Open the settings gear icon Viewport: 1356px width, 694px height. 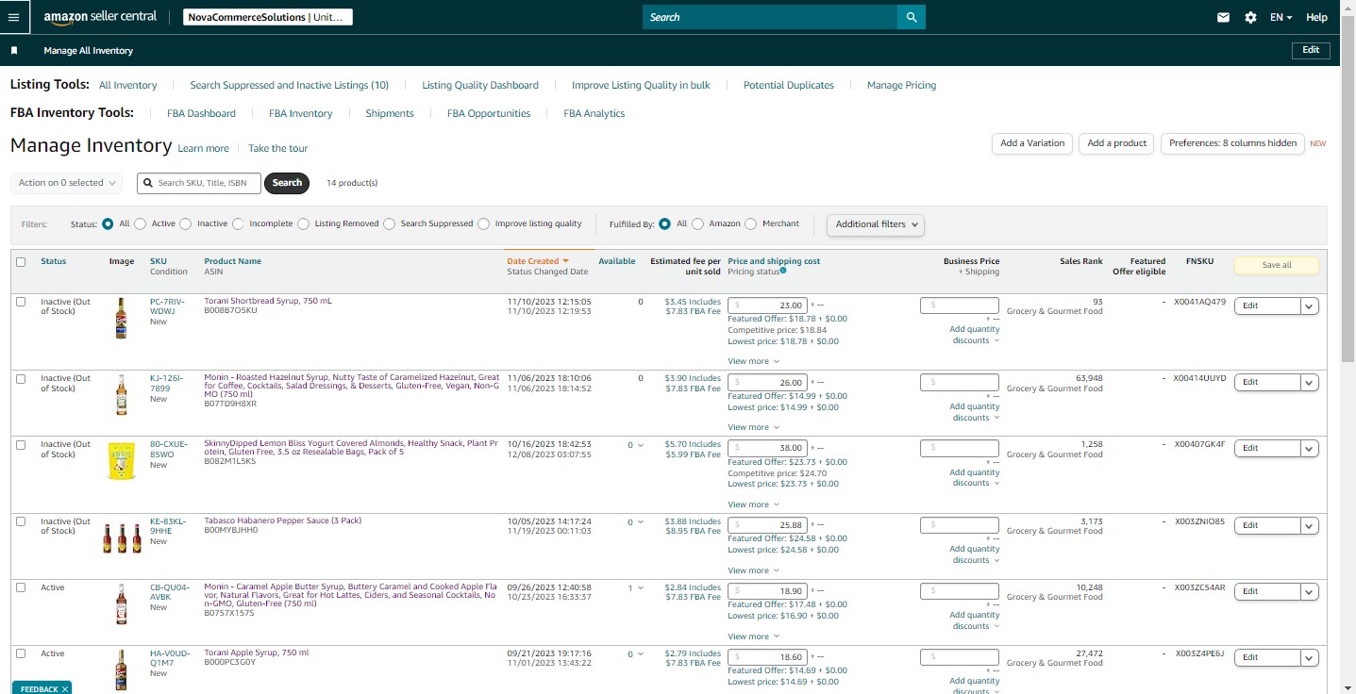pos(1250,17)
